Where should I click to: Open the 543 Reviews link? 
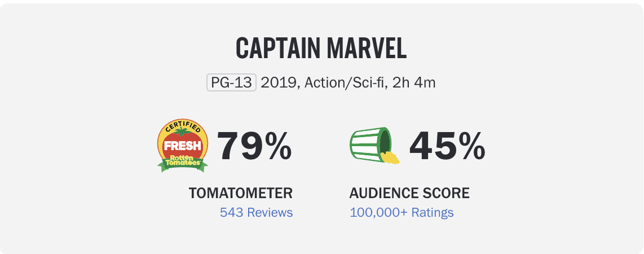click(x=256, y=213)
